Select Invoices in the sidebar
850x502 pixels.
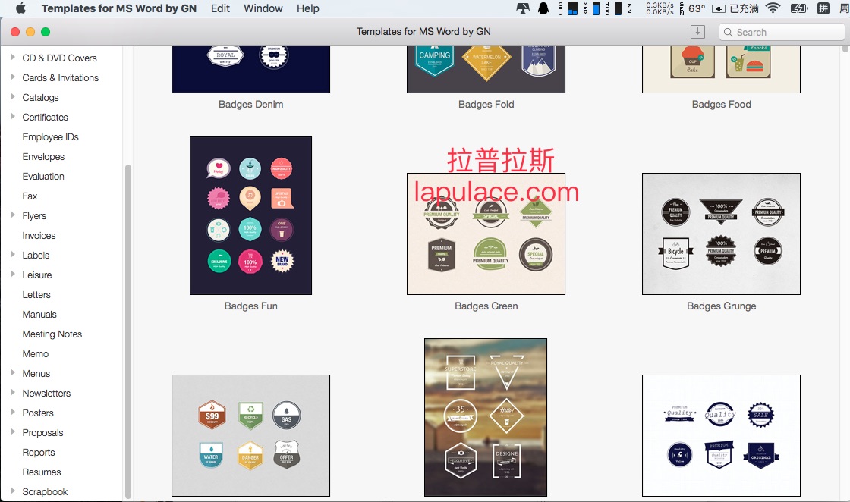pos(39,236)
